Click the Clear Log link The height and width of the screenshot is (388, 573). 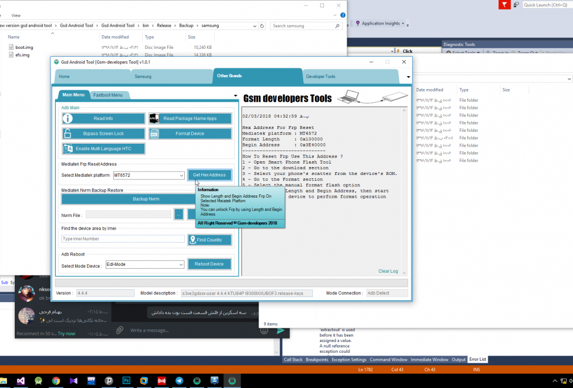[388, 271]
